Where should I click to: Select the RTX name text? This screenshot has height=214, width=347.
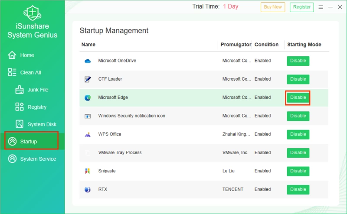103,189
